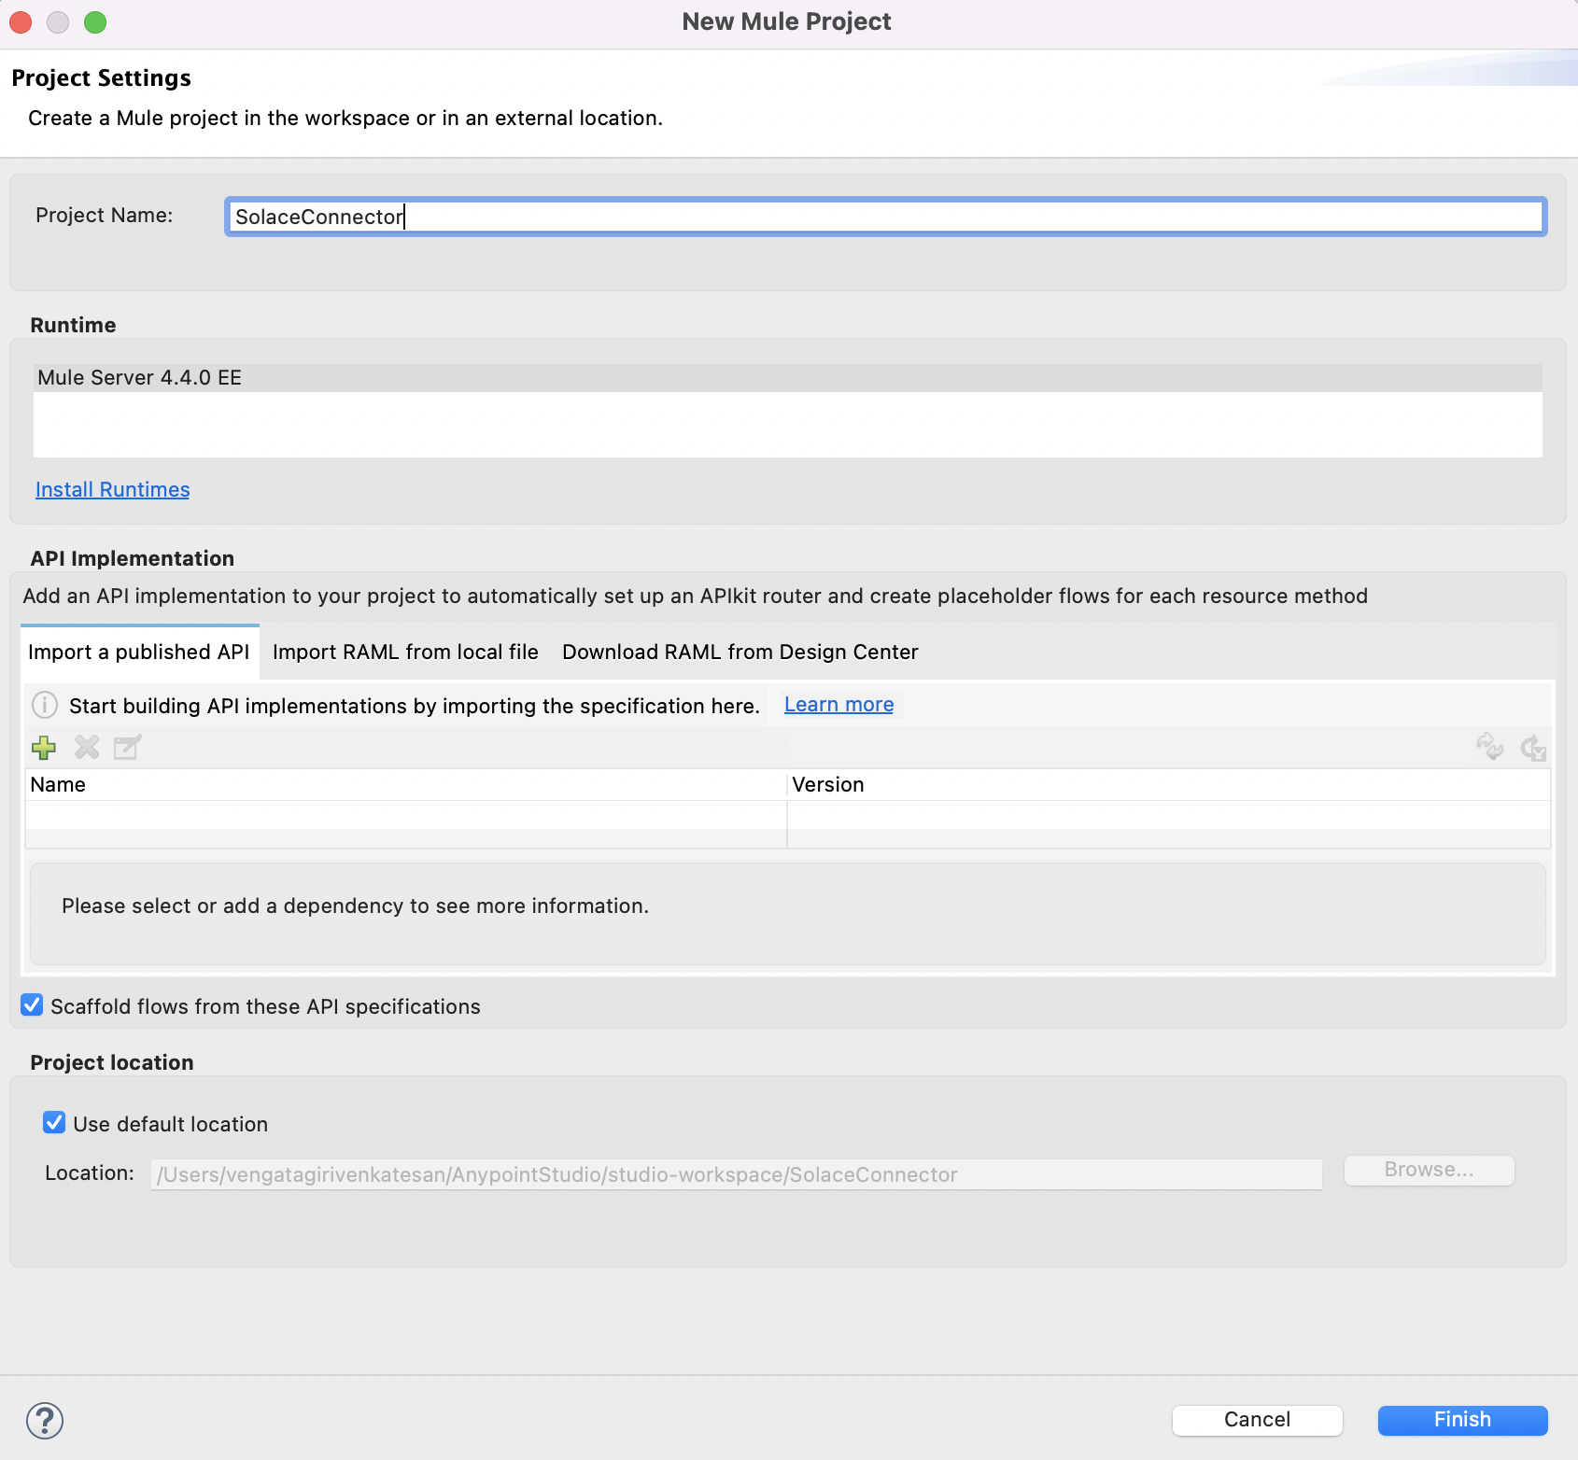Toggle the Use default location checkbox
This screenshot has width=1578, height=1460.
pyautogui.click(x=54, y=1123)
